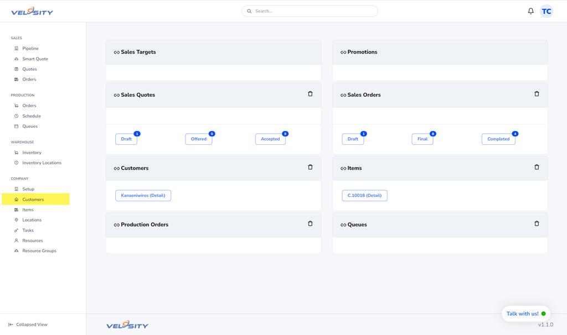
Task: Click the link icon beside Sales Targets
Action: click(116, 53)
